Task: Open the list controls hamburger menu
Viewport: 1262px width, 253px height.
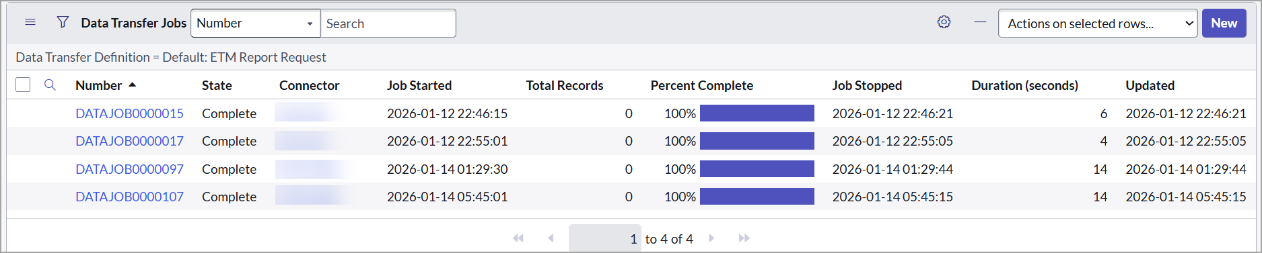Action: [x=30, y=22]
